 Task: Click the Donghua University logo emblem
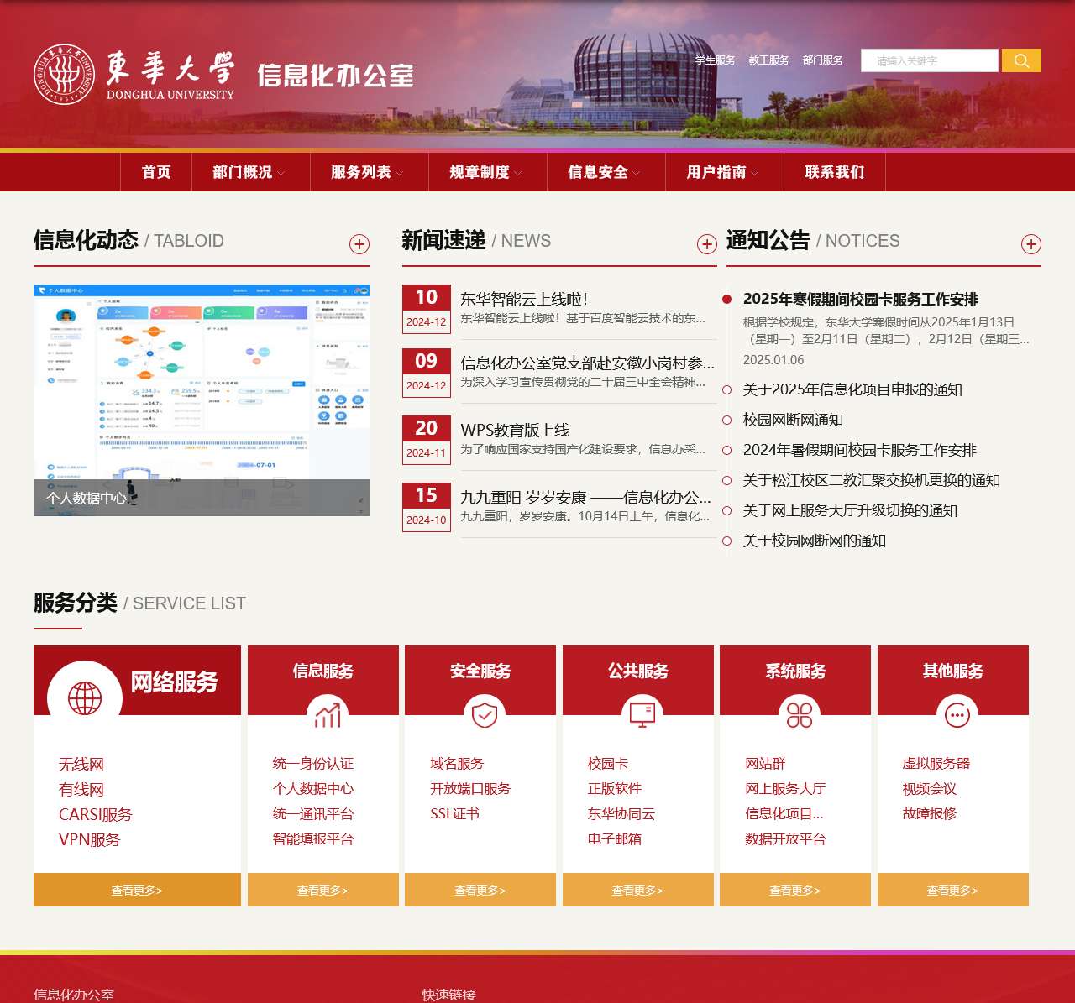click(x=64, y=75)
